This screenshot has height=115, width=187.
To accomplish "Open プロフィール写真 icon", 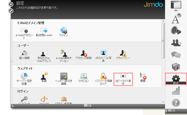I will pos(103,53).
